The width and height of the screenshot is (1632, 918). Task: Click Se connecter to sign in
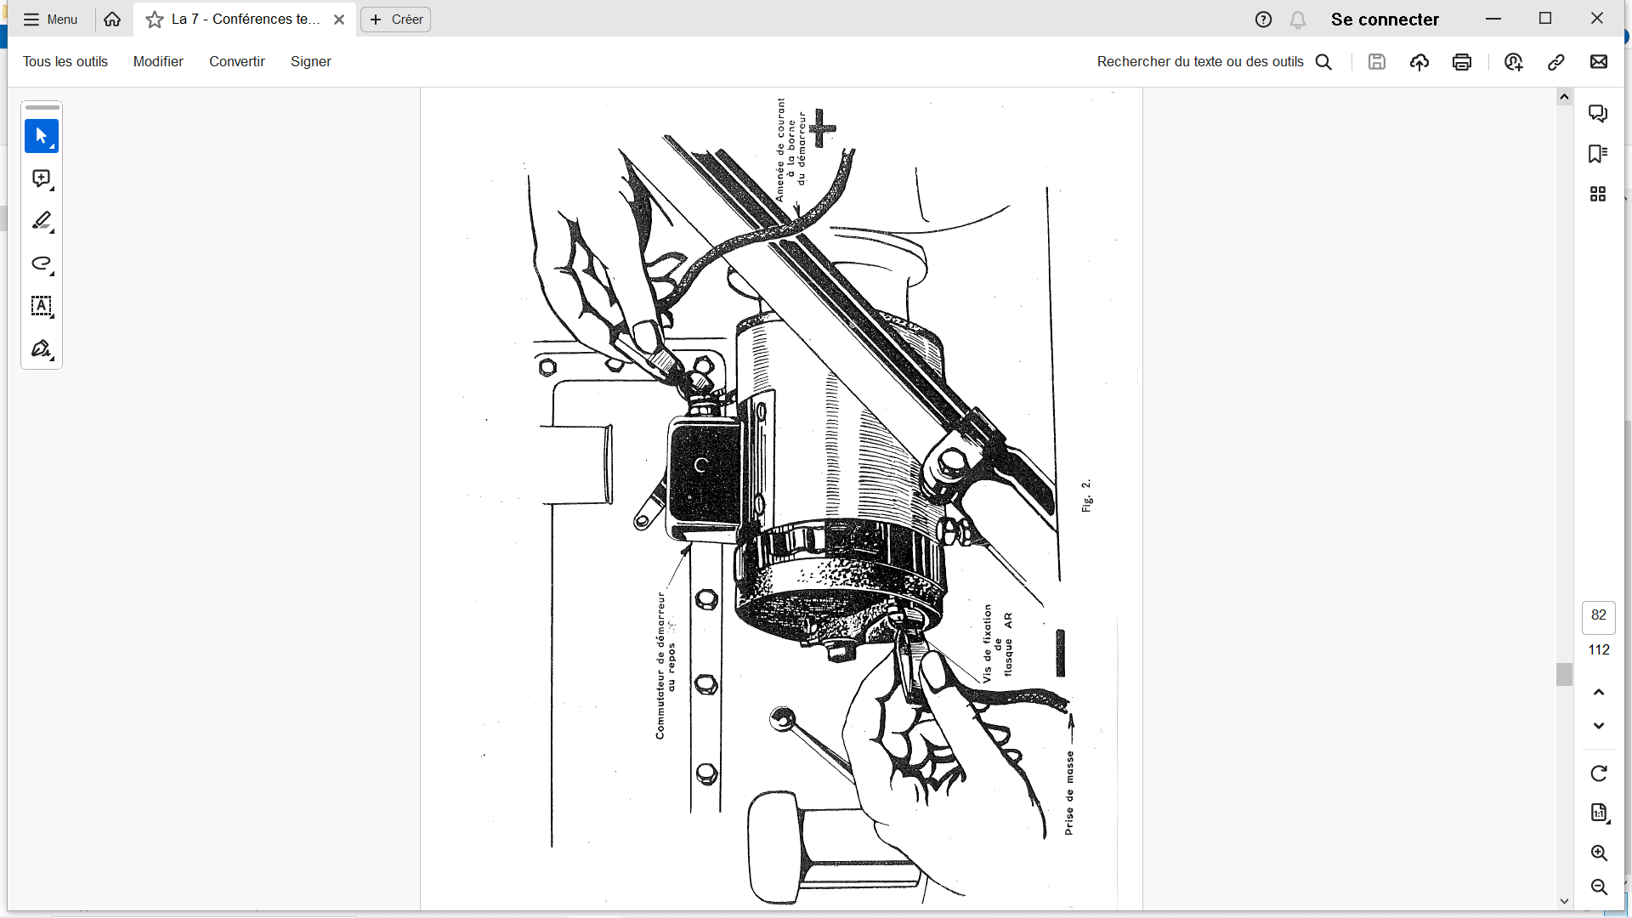(1385, 20)
